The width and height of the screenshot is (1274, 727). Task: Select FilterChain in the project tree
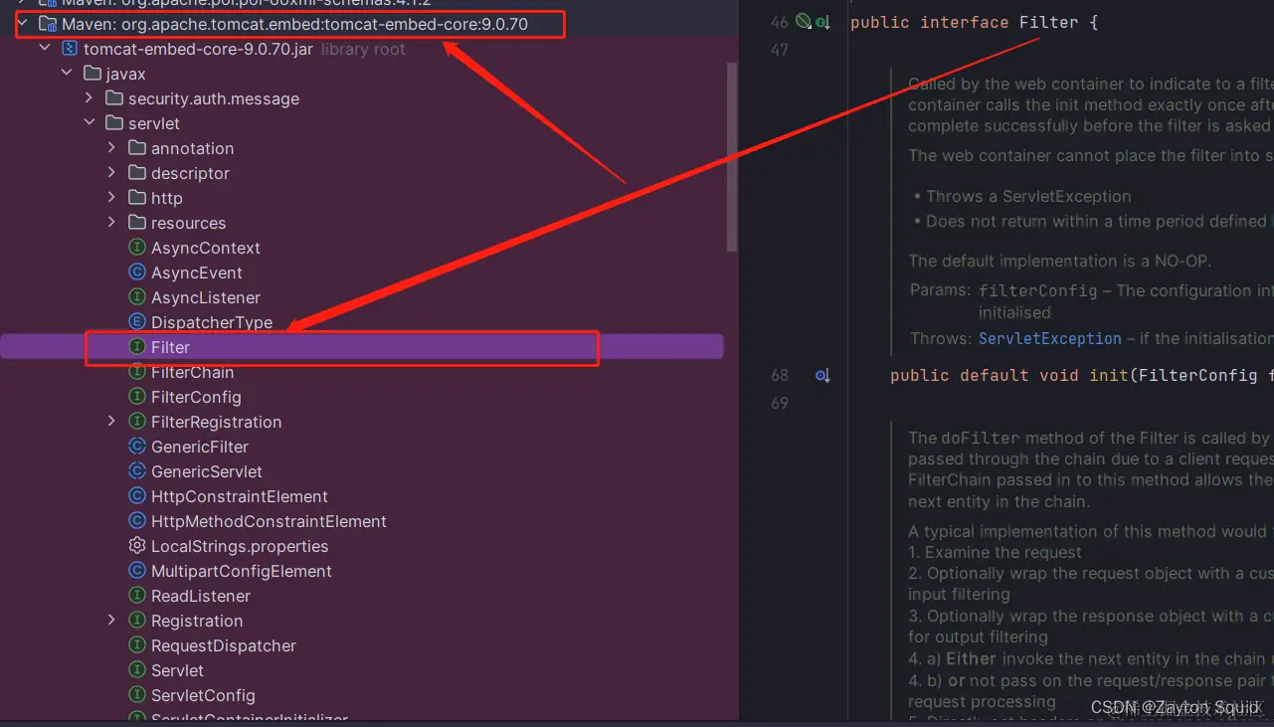192,372
